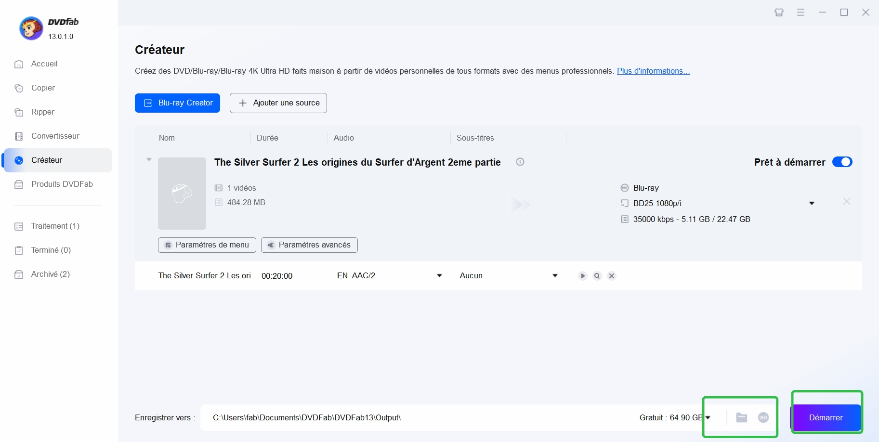Image resolution: width=879 pixels, height=442 pixels.
Task: Open the hamburger main menu
Action: point(800,13)
